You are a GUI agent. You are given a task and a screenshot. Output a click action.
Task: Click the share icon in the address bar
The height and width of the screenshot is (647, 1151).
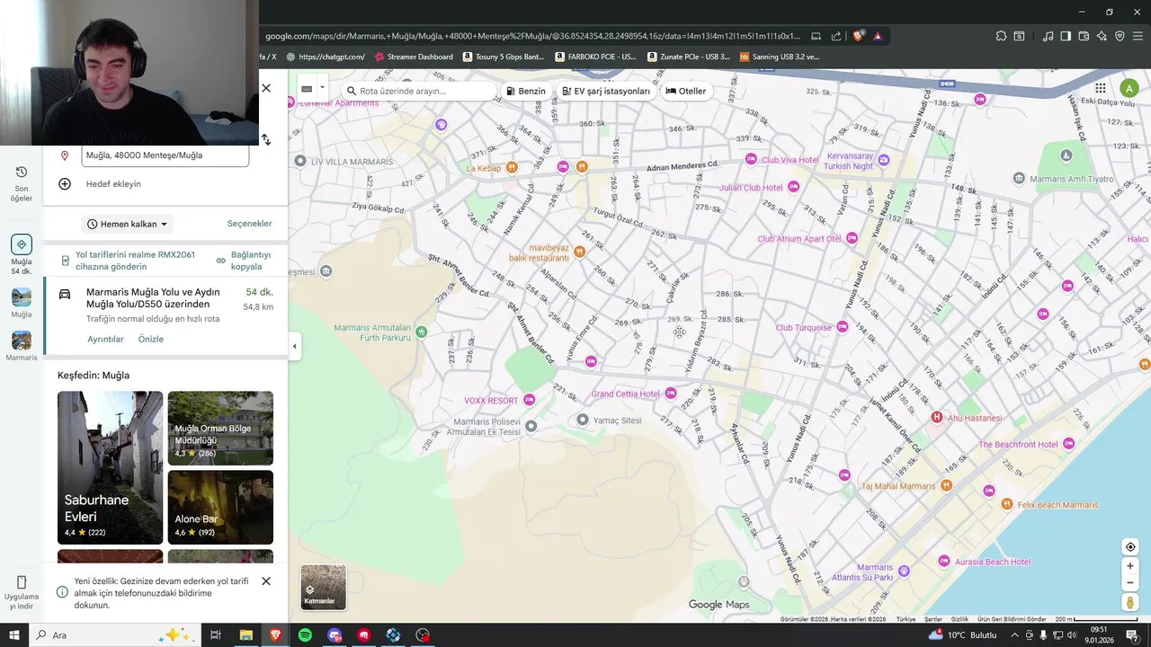(x=836, y=36)
